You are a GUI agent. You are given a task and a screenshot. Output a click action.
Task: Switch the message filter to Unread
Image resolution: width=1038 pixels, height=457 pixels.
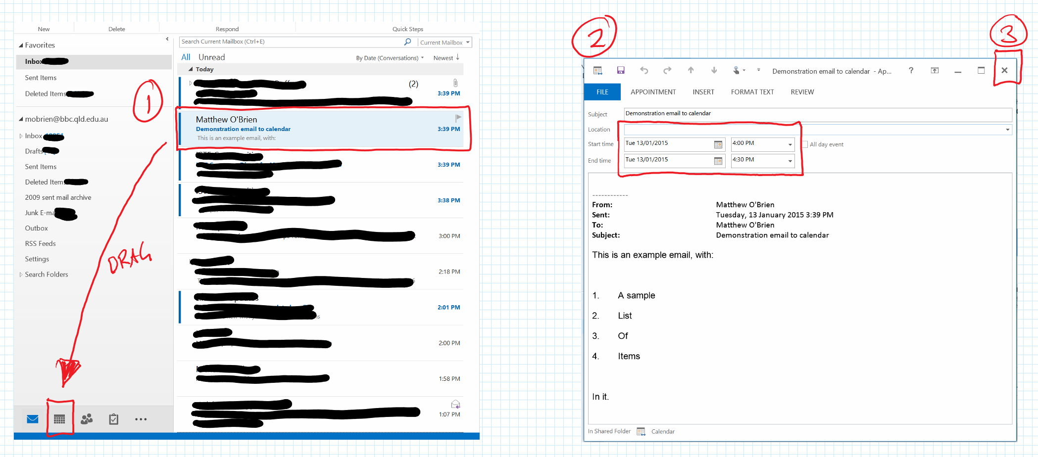[x=211, y=57]
